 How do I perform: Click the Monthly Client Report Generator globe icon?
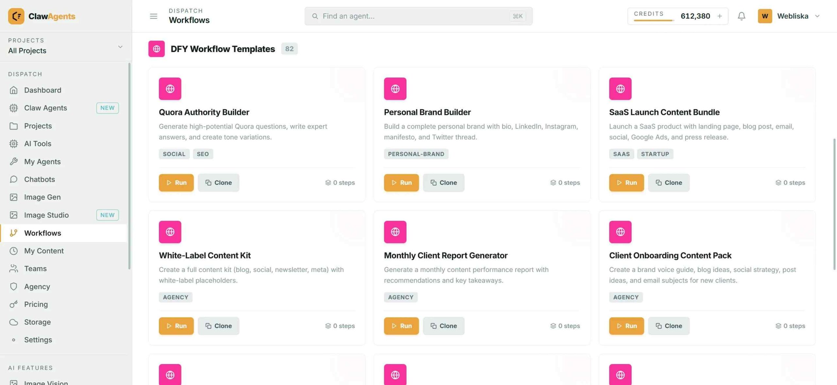point(395,232)
